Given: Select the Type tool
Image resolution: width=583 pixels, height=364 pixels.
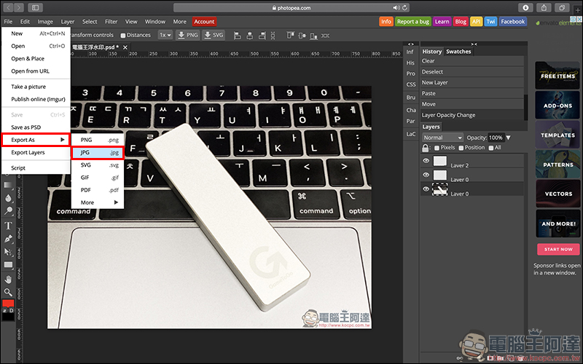Looking at the screenshot, I should click(8, 226).
